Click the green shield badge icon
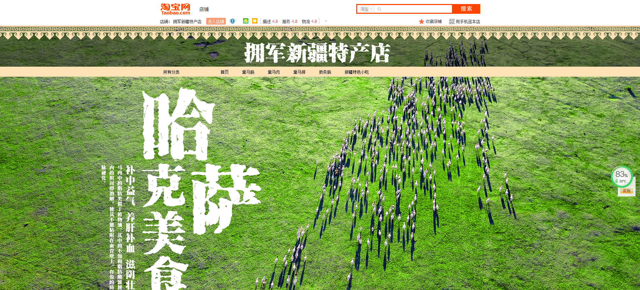This screenshot has width=640, height=290. tap(246, 21)
